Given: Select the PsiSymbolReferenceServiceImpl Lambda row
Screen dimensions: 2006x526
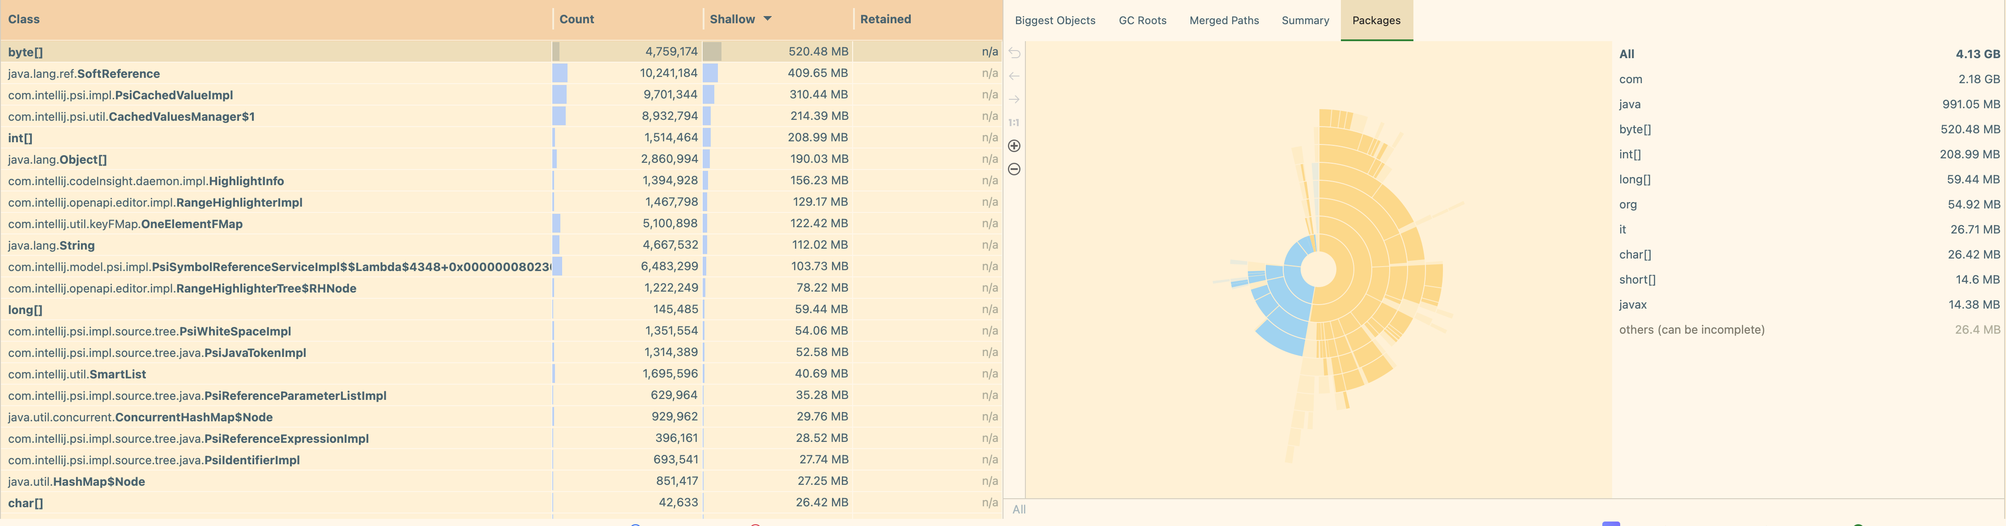Looking at the screenshot, I should (x=501, y=266).
